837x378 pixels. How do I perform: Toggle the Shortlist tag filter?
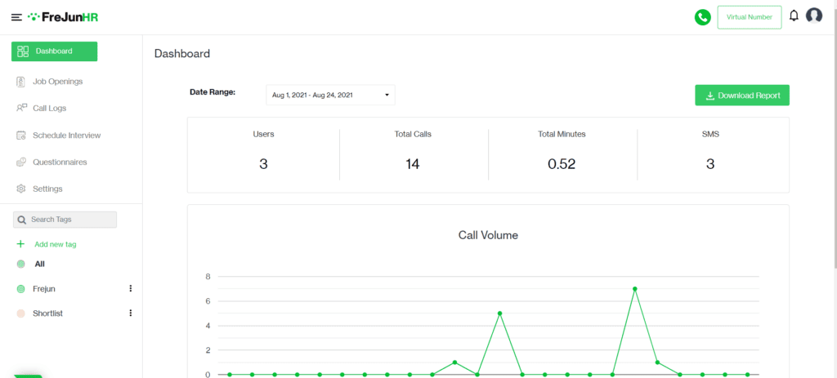click(x=21, y=314)
